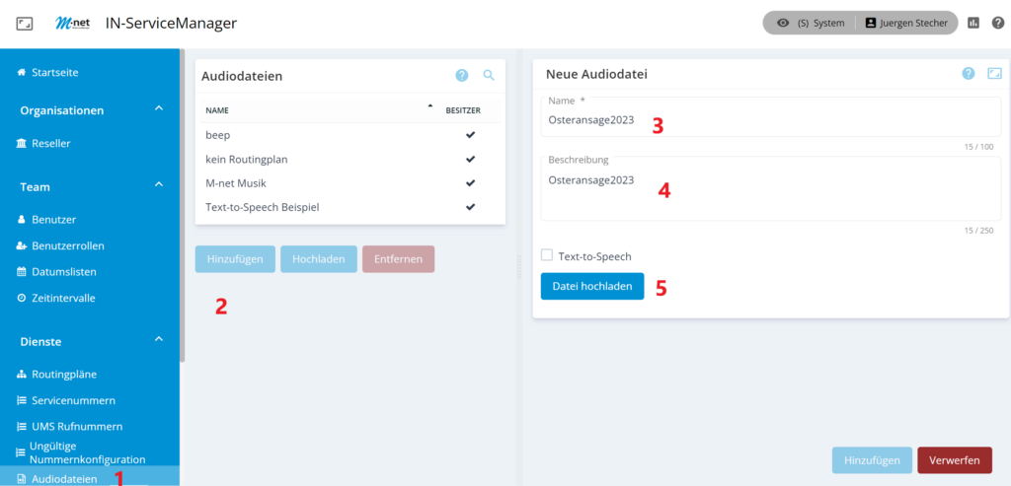Click the help icon in top header

(x=996, y=23)
